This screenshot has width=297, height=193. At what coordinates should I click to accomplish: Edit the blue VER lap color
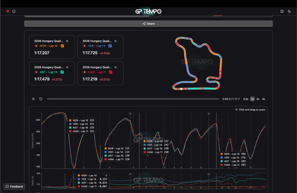click(110, 46)
